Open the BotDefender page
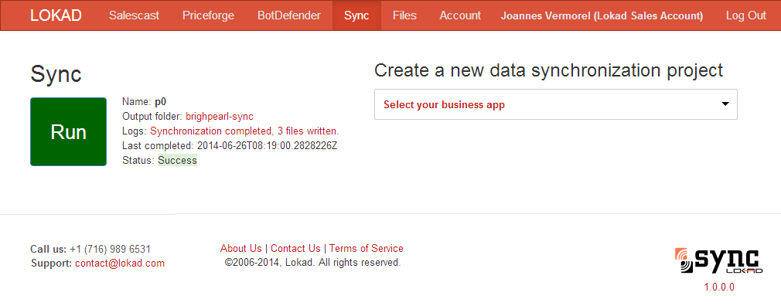This screenshot has height=306, width=781. pos(289,15)
